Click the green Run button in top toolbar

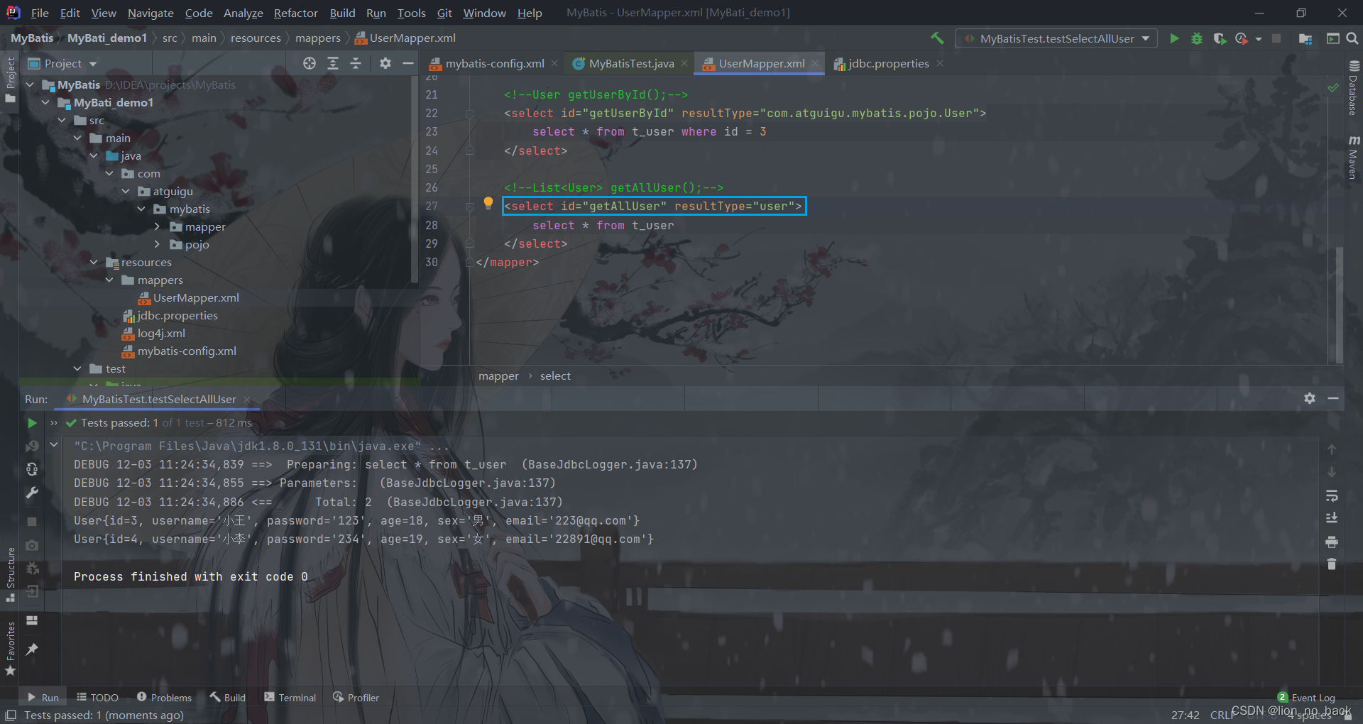pos(1174,38)
